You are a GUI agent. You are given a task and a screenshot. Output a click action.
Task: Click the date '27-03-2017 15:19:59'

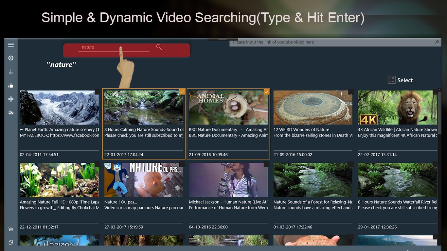pyautogui.click(x=124, y=227)
